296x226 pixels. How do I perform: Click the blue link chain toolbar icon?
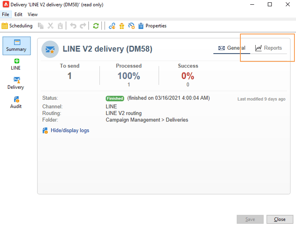pos(112,26)
